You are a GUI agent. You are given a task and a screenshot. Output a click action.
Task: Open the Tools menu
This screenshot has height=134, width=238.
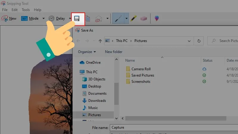click(26, 10)
